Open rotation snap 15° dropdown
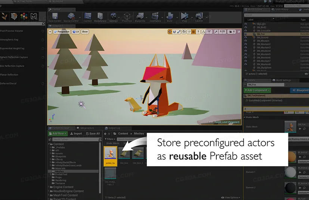Viewport: 309px width, 200px height. pyautogui.click(x=209, y=31)
